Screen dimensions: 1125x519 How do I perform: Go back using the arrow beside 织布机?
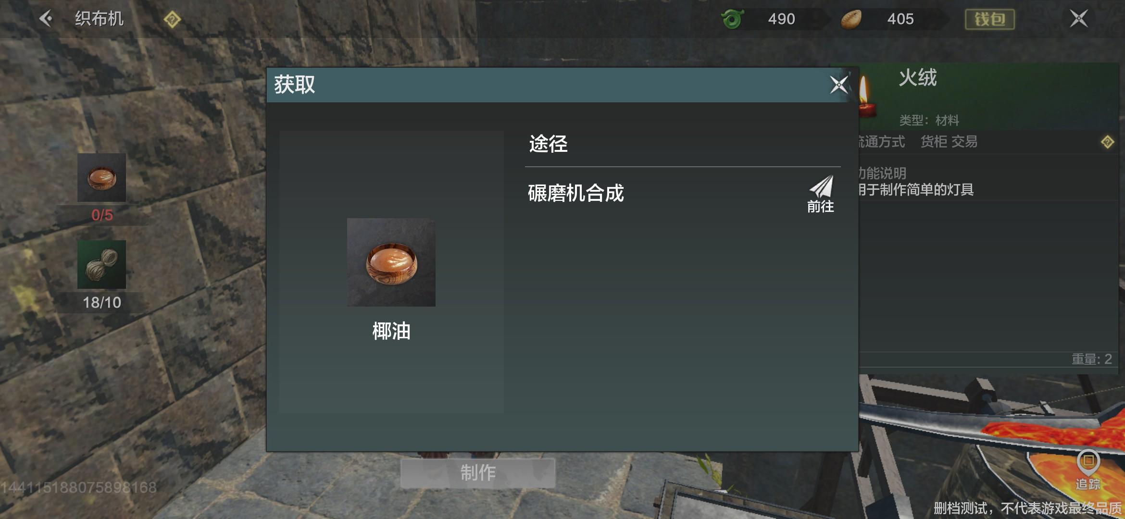[x=46, y=19]
